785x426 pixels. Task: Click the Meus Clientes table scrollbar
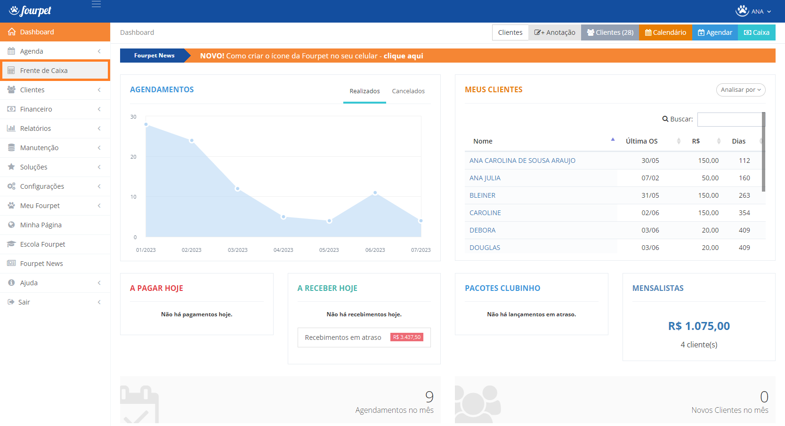(763, 152)
